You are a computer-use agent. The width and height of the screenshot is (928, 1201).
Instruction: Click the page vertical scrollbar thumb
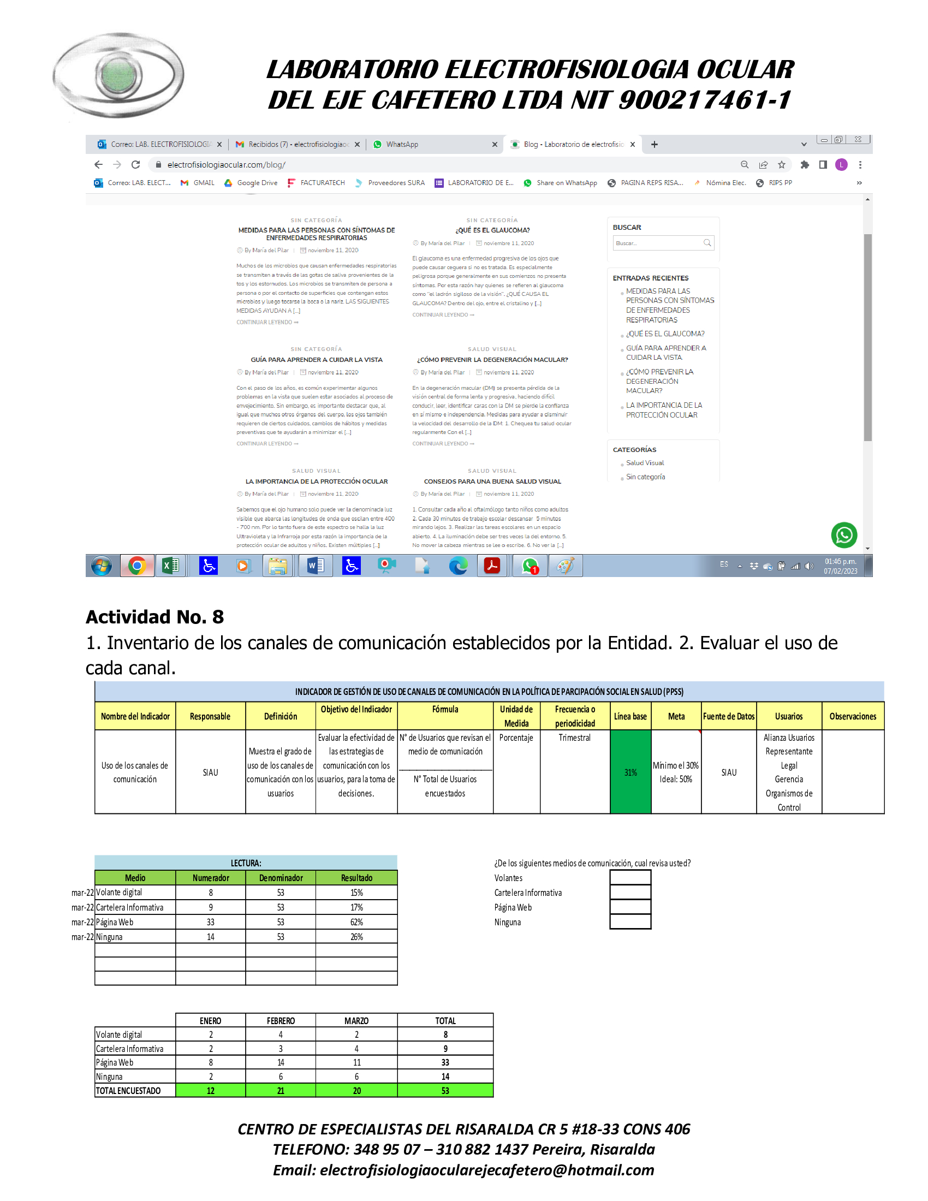click(867, 337)
